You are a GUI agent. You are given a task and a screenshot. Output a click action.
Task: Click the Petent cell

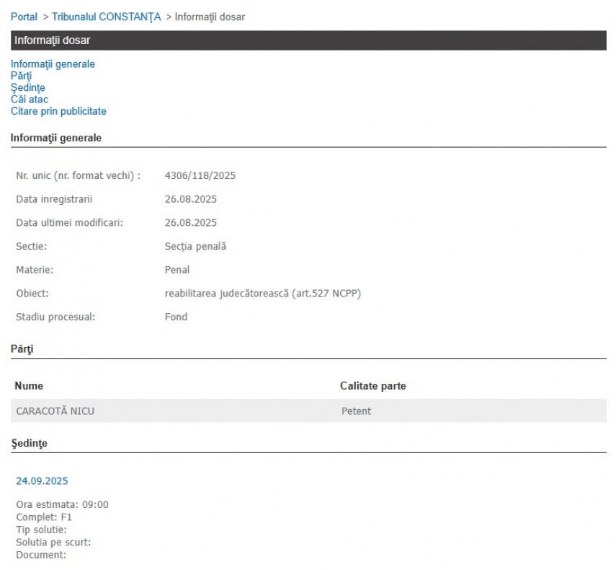tap(356, 411)
